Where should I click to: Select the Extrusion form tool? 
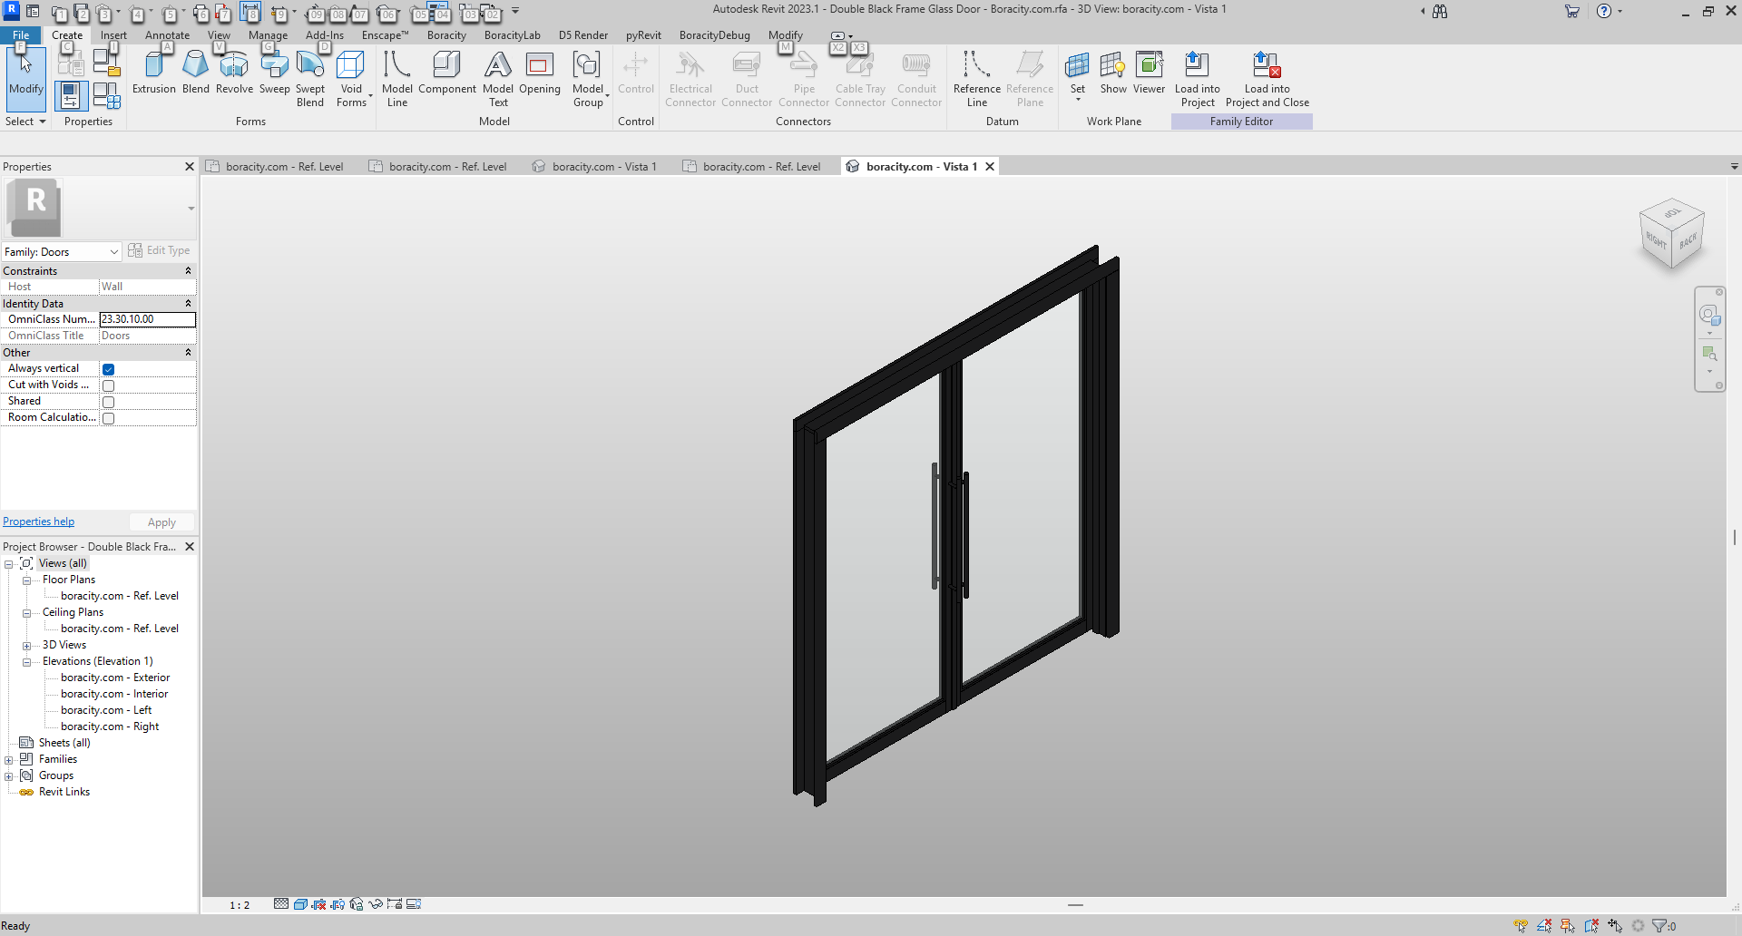click(x=154, y=73)
